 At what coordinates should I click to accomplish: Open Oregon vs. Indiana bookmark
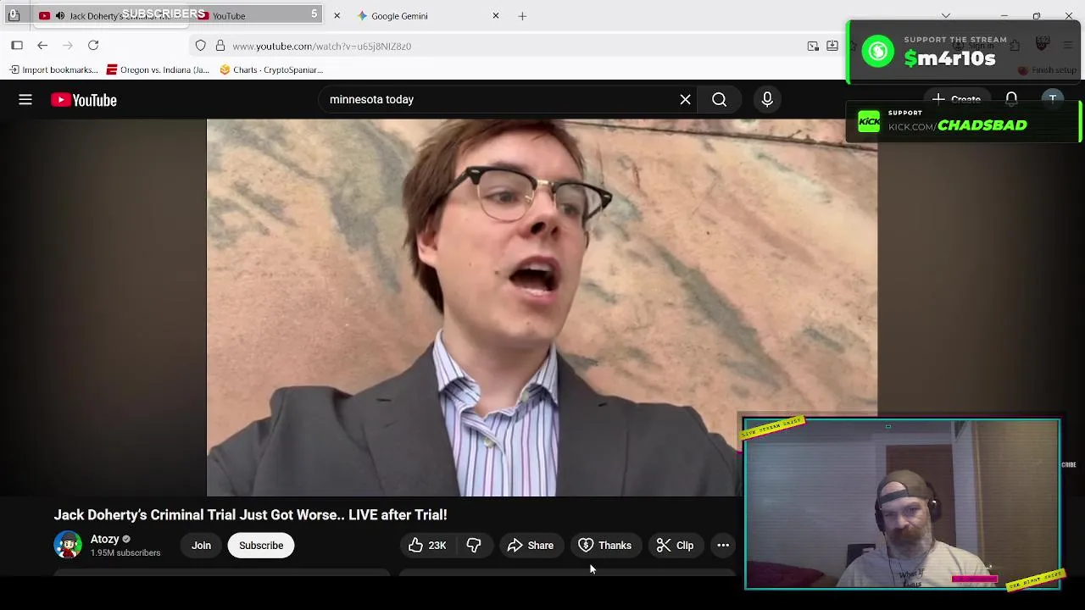[x=158, y=69]
